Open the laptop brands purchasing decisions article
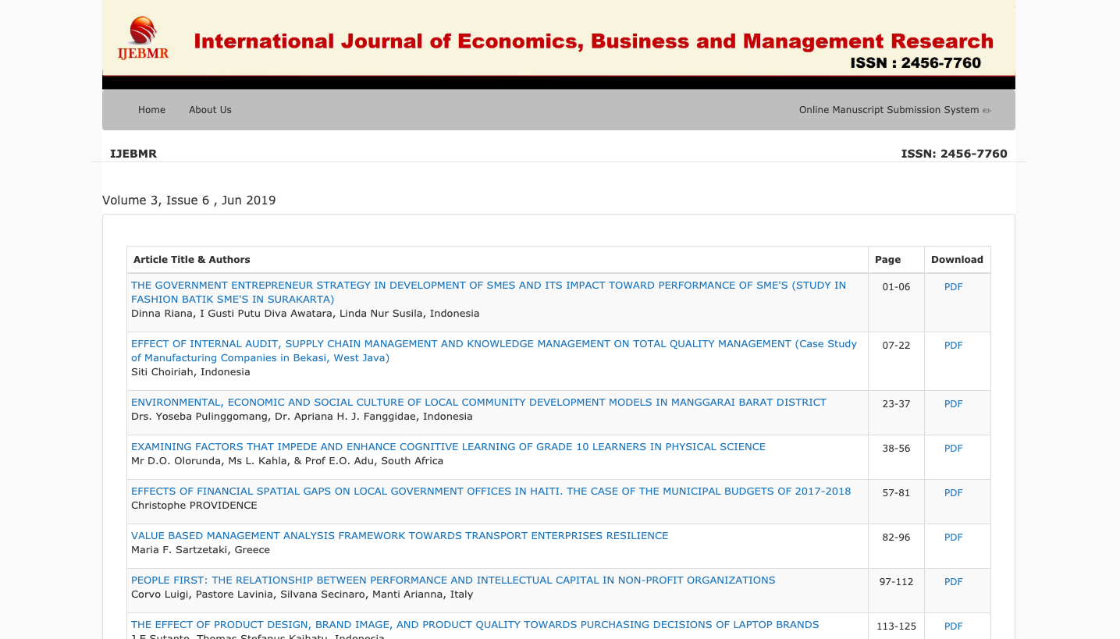Screen dimensions: 1120x639 (475, 625)
